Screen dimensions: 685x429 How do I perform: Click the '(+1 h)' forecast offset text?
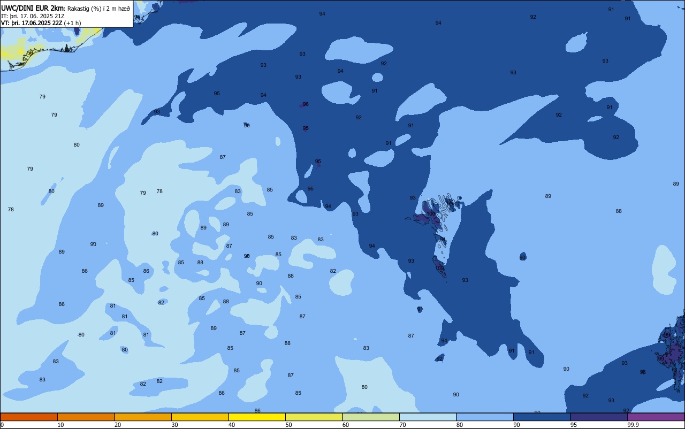72,23
